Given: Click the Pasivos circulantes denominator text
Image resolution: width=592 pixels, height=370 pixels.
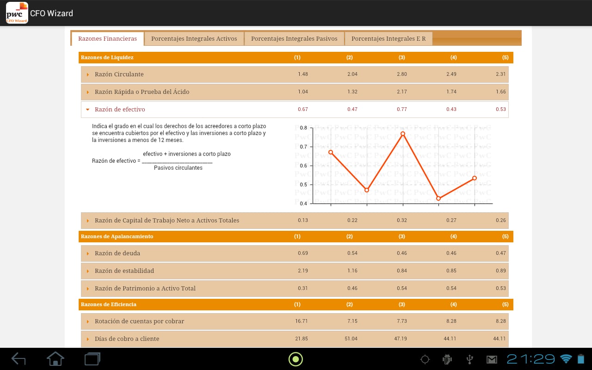Looking at the screenshot, I should pos(178,168).
